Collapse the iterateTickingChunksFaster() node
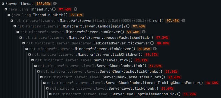221x98 pixels. 44,83
